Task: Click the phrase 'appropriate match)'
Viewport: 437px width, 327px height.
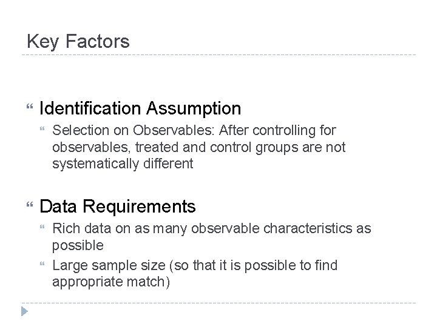Action: click(111, 282)
